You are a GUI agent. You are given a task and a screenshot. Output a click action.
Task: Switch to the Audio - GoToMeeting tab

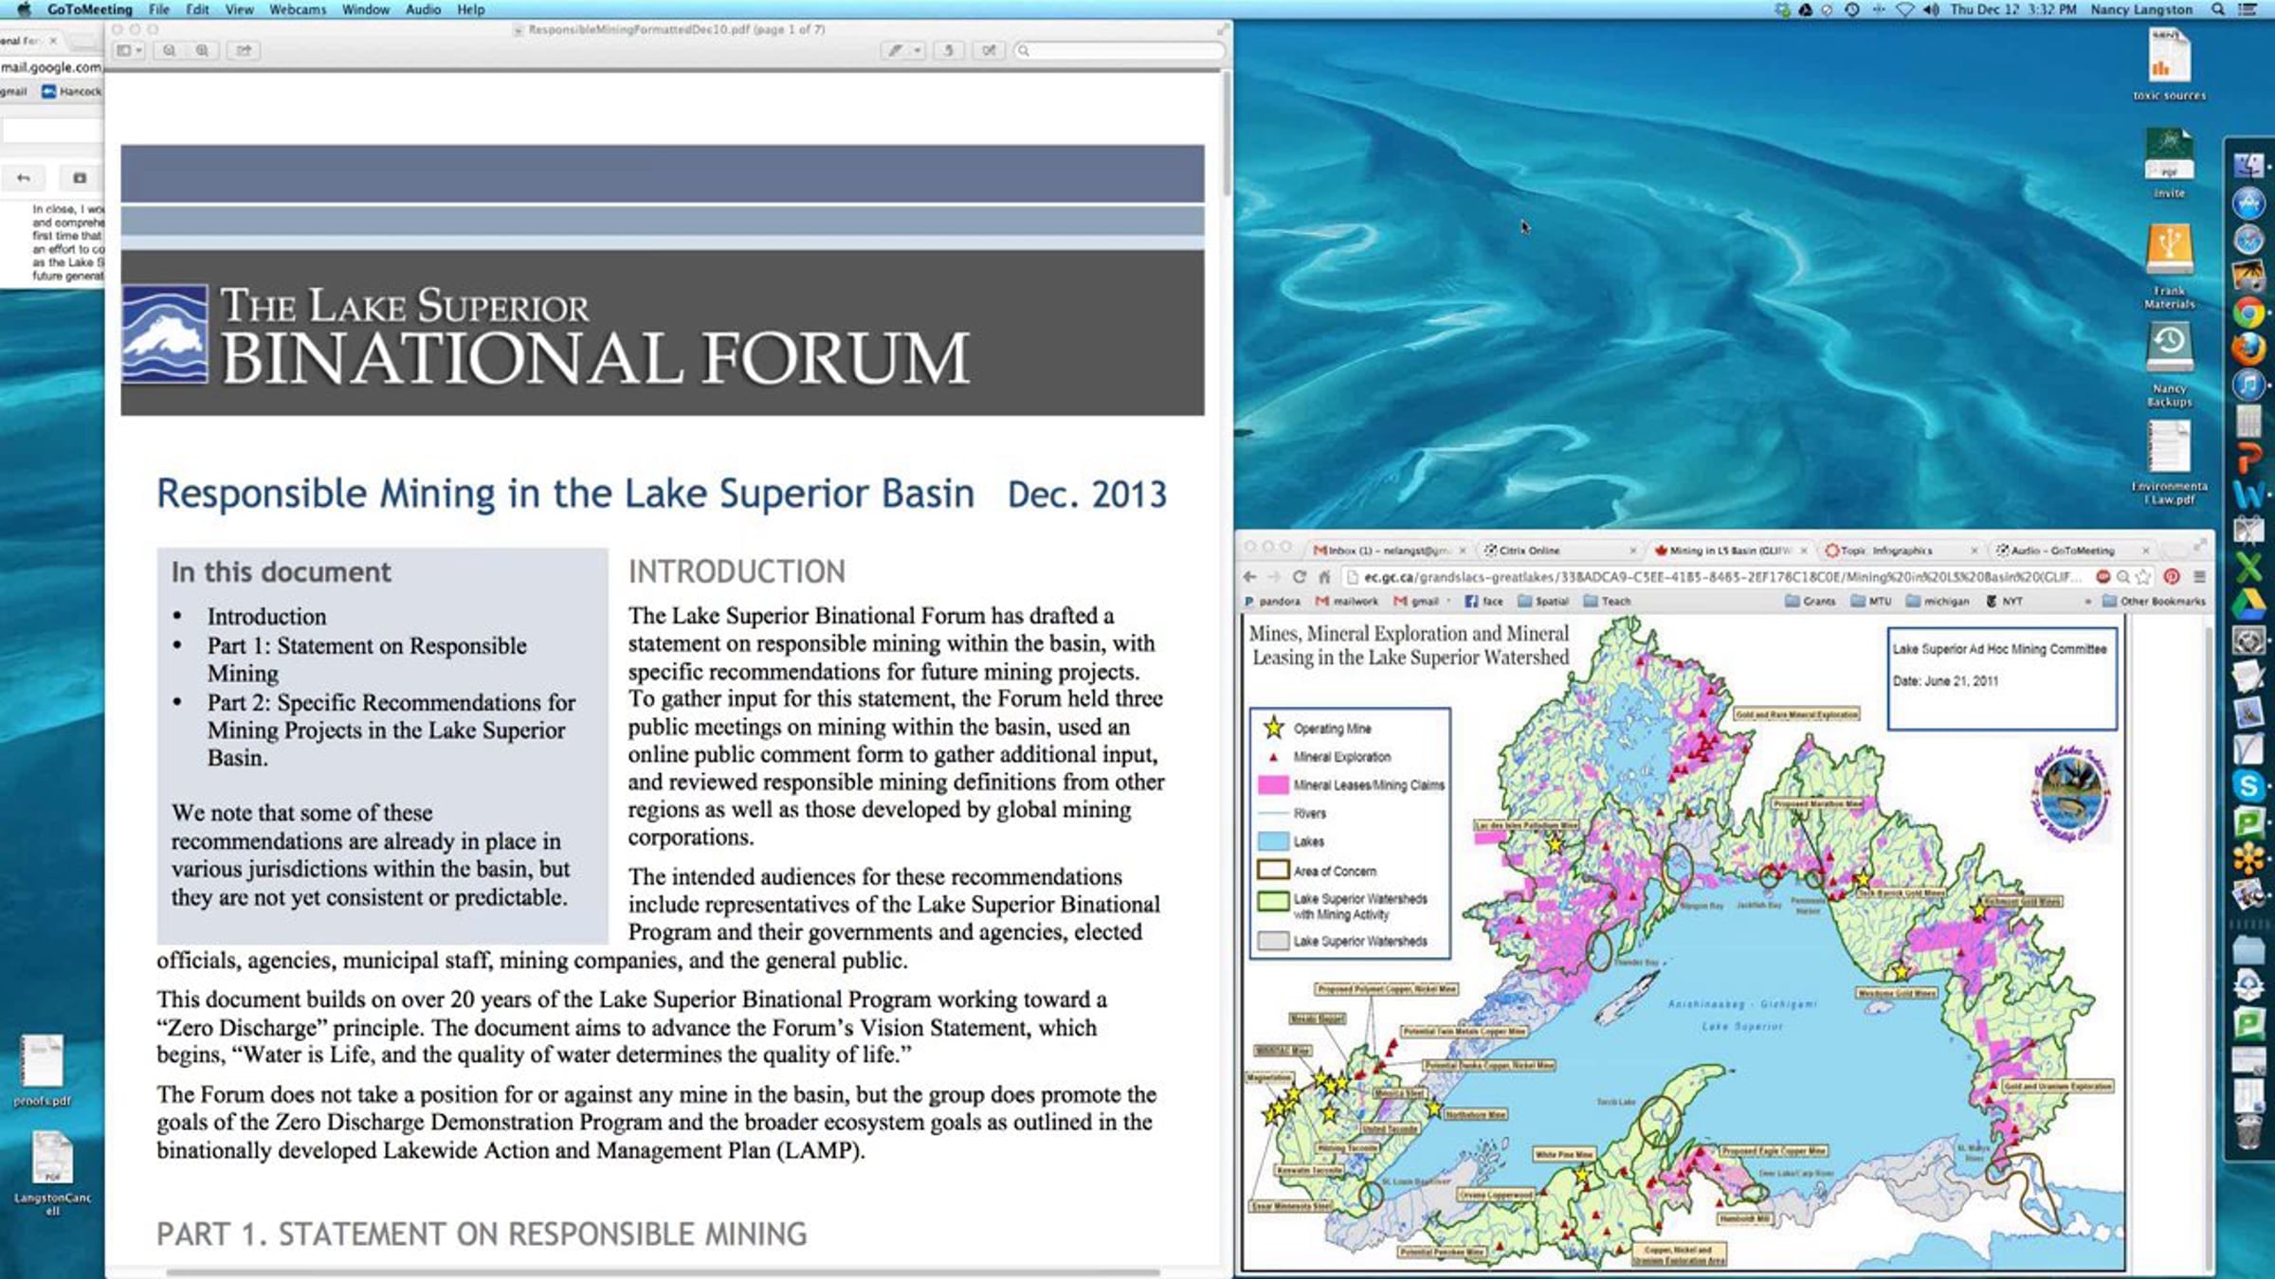(2071, 550)
